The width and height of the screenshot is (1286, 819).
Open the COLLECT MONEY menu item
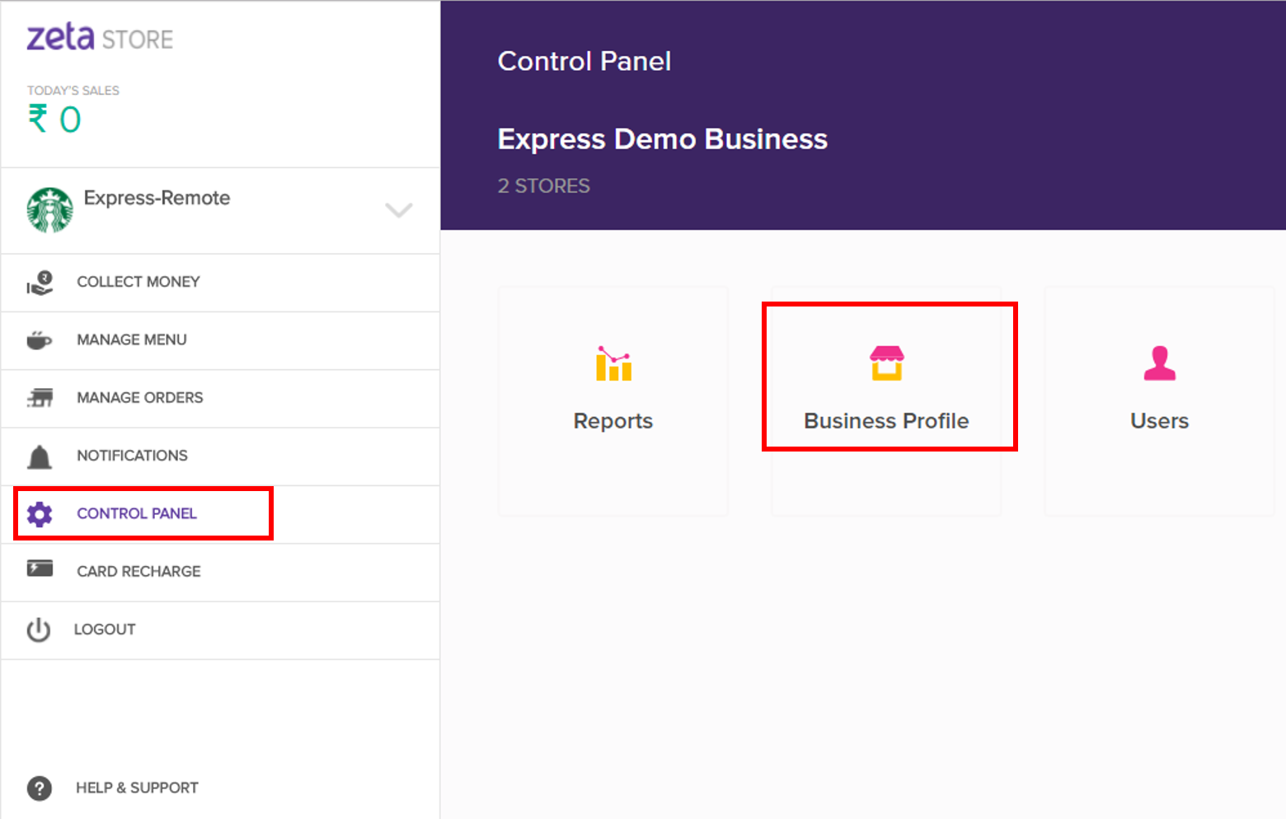(x=138, y=282)
